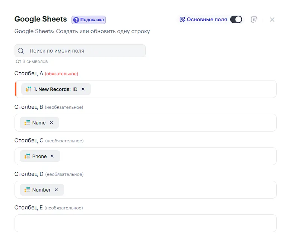
Task: Close the Google Sheets settings panel
Action: click(272, 19)
